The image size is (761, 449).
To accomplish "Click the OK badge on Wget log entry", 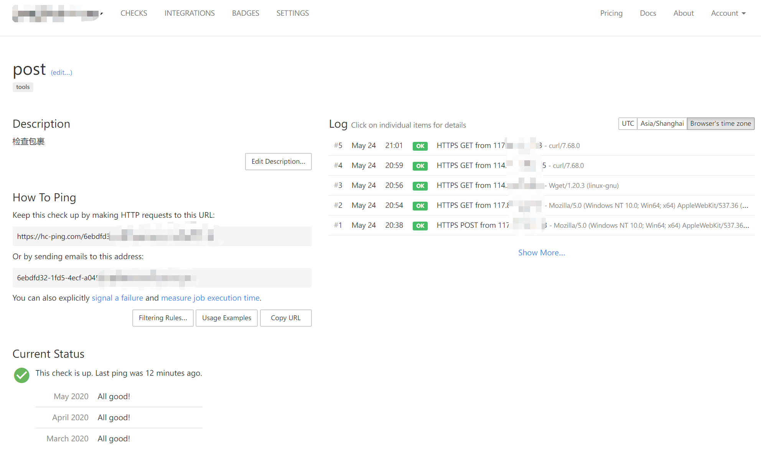I will click(420, 186).
